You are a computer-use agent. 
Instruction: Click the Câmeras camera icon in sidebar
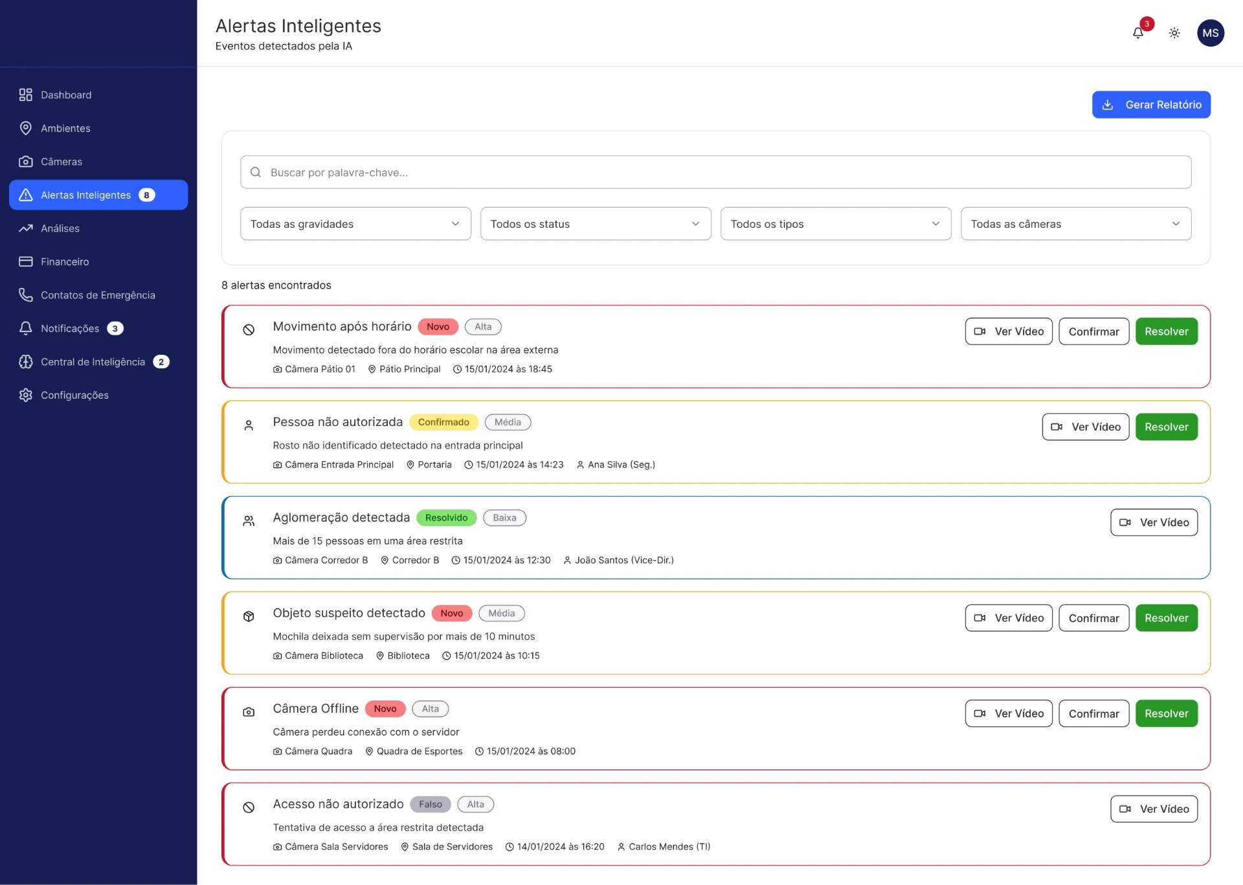pos(26,162)
